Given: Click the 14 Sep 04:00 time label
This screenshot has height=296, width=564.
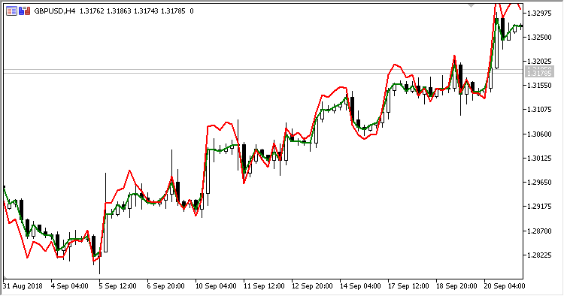Looking at the screenshot, I should tap(360, 286).
